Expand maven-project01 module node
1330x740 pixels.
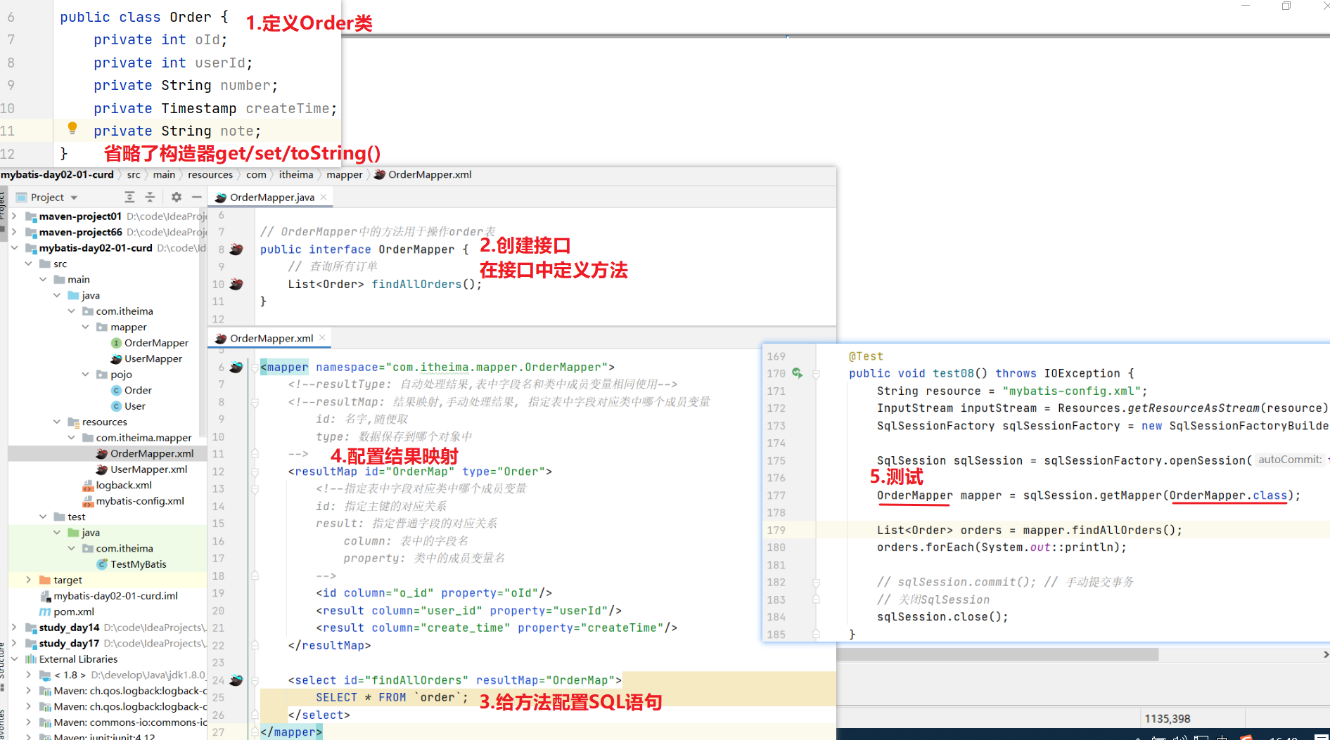tap(14, 216)
